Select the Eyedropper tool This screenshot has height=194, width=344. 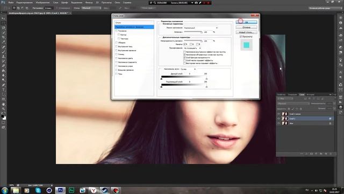tap(3, 42)
